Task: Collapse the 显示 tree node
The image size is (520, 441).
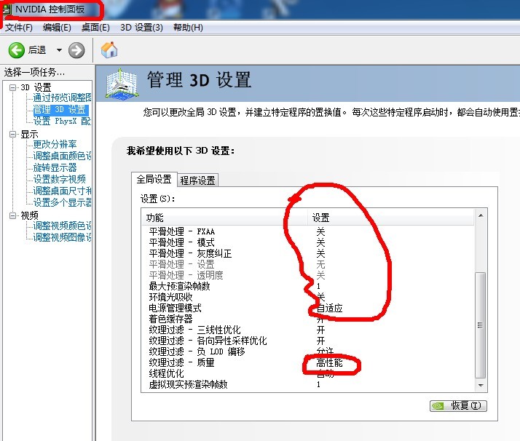Action: coord(13,134)
